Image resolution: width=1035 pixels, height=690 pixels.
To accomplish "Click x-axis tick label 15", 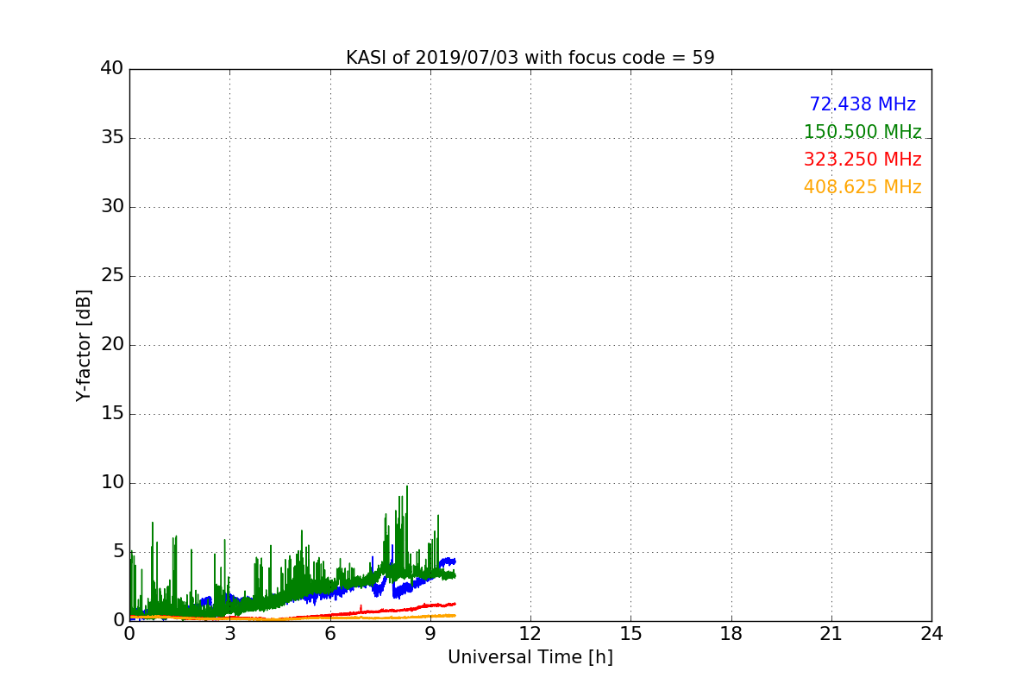I will click(630, 634).
